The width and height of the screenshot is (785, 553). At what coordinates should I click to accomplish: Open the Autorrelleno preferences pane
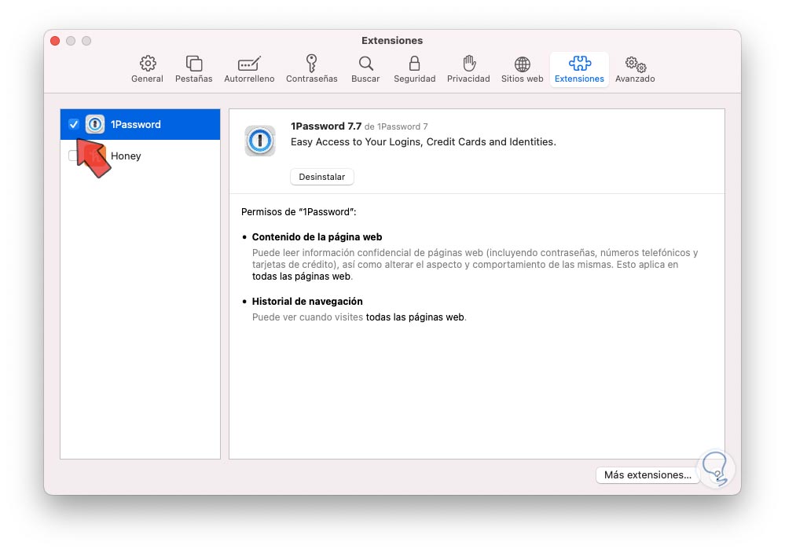(249, 69)
